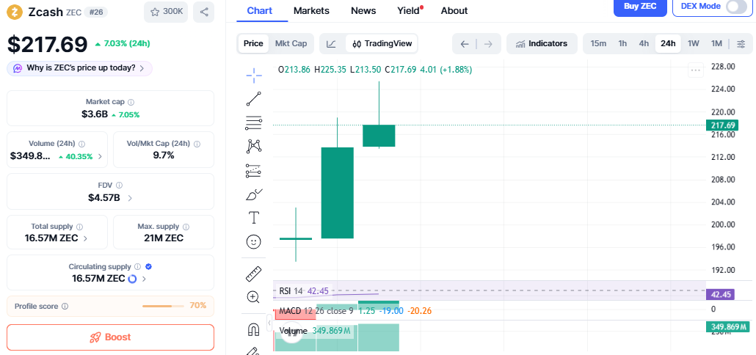Expand Total supply chevron
Viewport: 756px width, 355px height.
click(85, 238)
